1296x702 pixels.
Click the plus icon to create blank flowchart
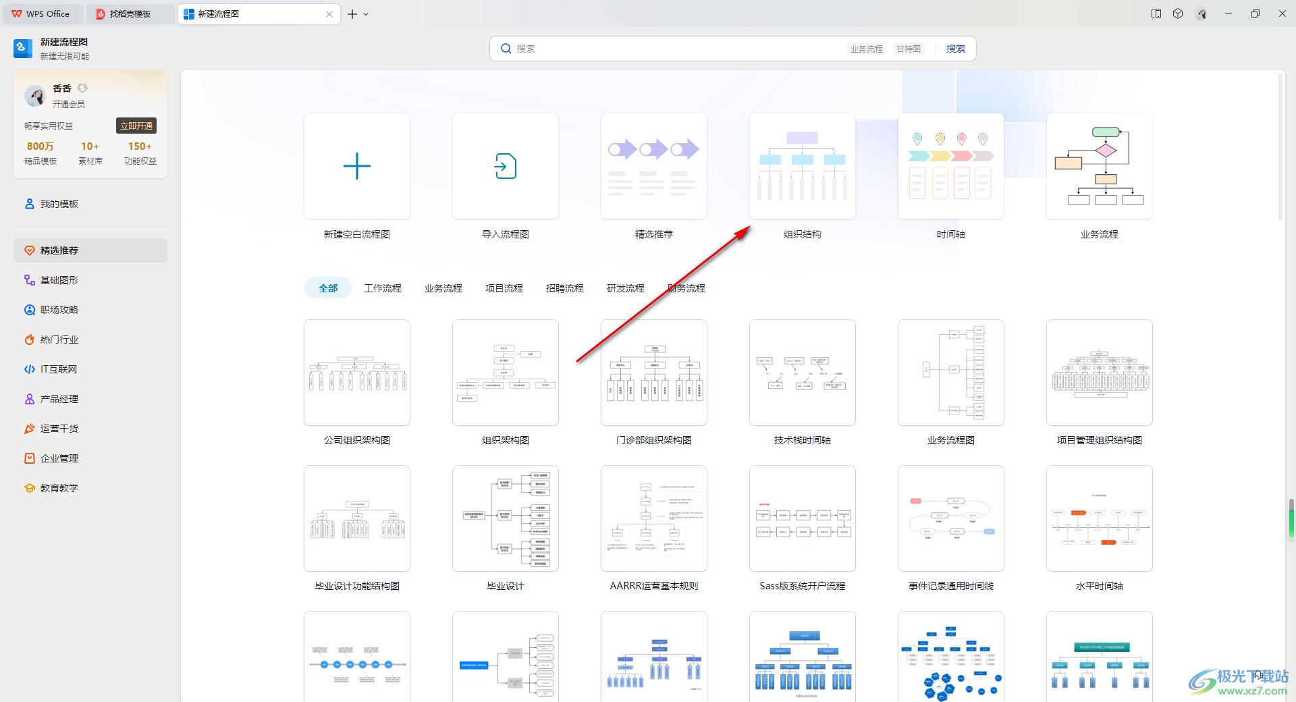pos(357,166)
